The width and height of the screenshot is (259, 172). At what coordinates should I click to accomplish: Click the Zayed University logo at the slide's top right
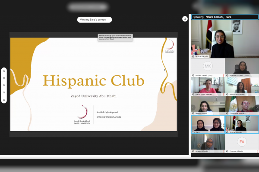point(170,46)
